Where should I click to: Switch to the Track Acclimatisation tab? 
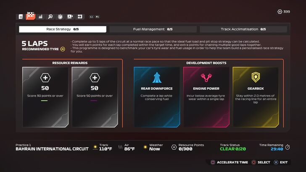coord(243,29)
